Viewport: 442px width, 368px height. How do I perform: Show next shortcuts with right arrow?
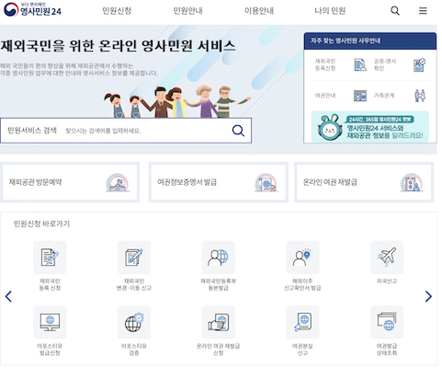pyautogui.click(x=428, y=296)
